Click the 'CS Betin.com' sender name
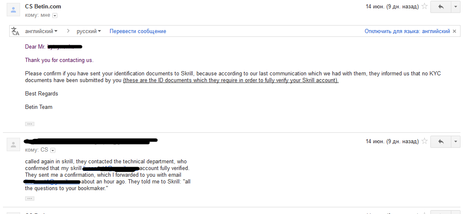 pos(43,6)
